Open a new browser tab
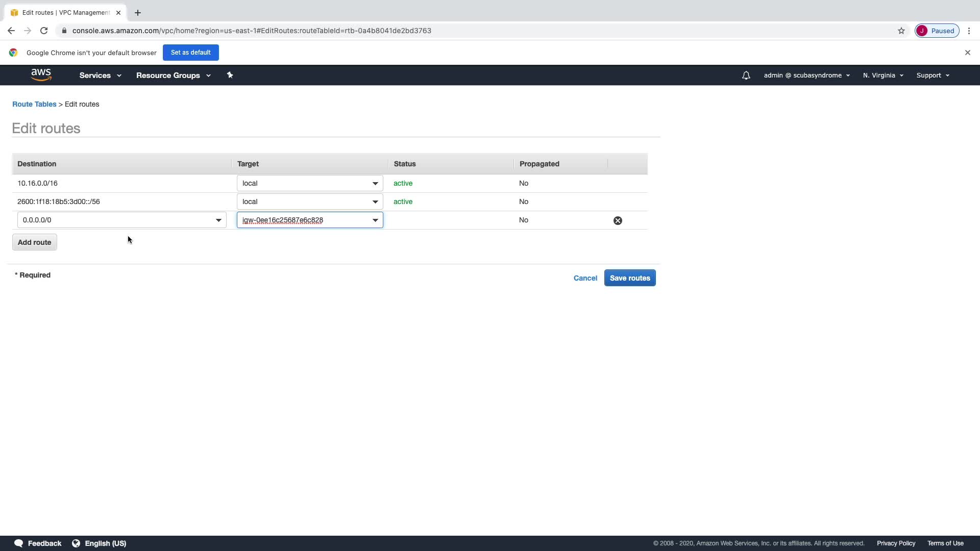Image resolution: width=980 pixels, height=551 pixels. coord(138,13)
